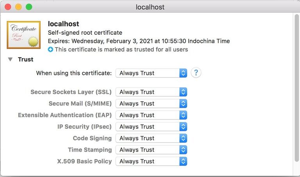The image size is (300, 177).
Task: Click the bold localhost certificate name
Action: 63,24
